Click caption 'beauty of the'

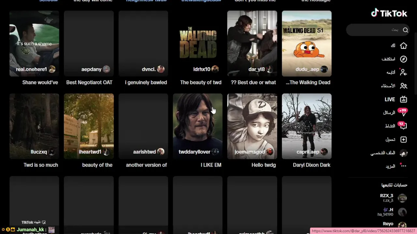click(97, 165)
